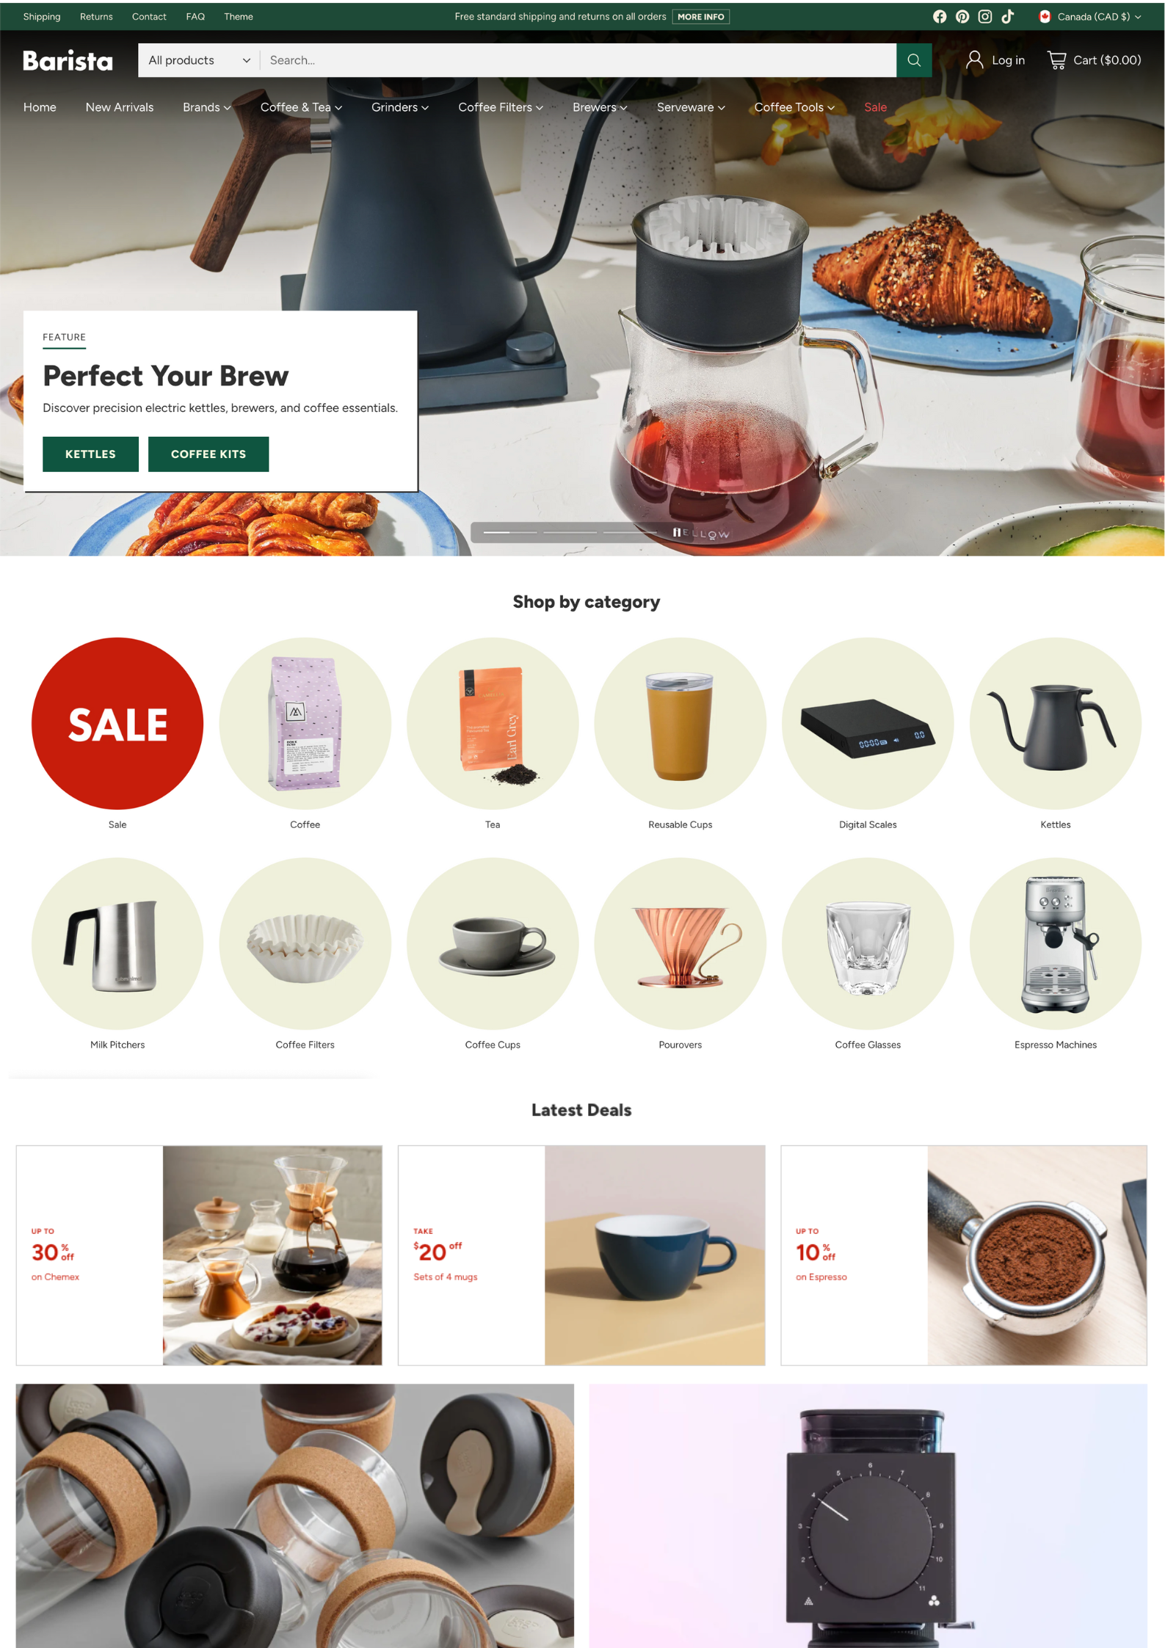The image size is (1165, 1648).
Task: Expand the Coffee Tools menu
Action: pos(794,107)
